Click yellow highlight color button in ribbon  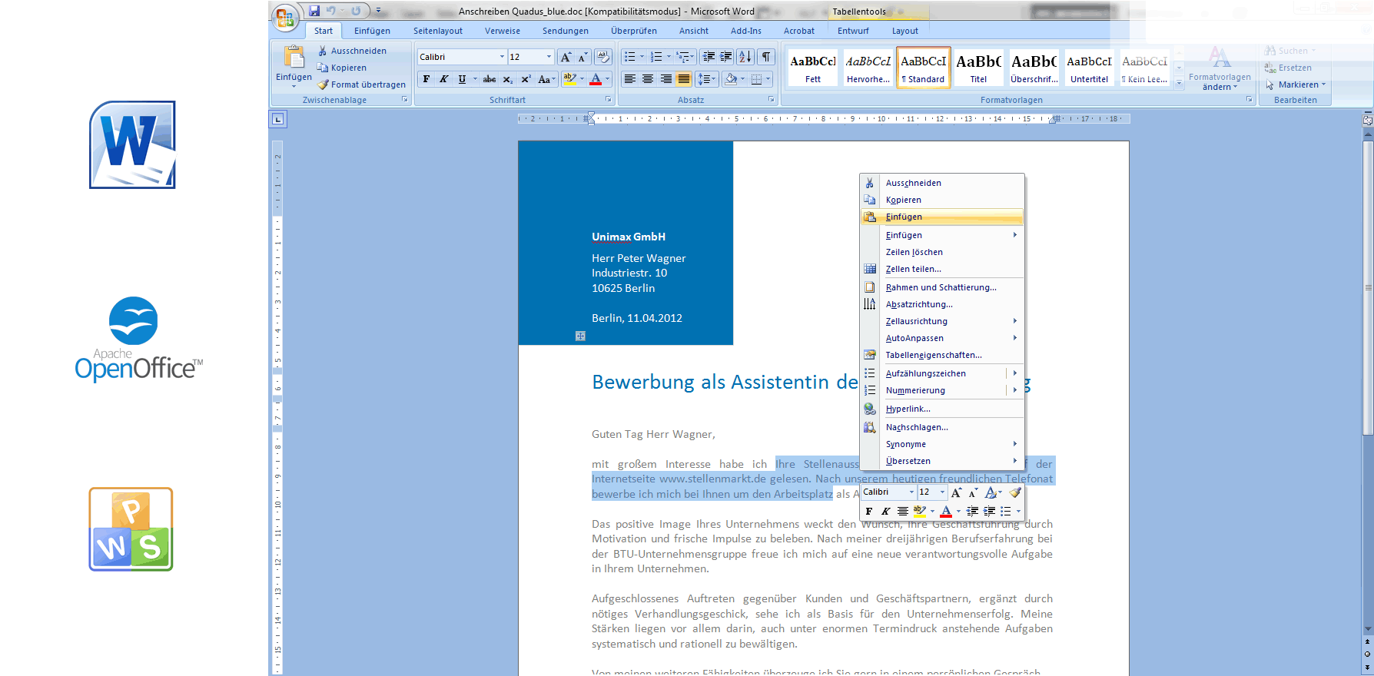pyautogui.click(x=569, y=79)
